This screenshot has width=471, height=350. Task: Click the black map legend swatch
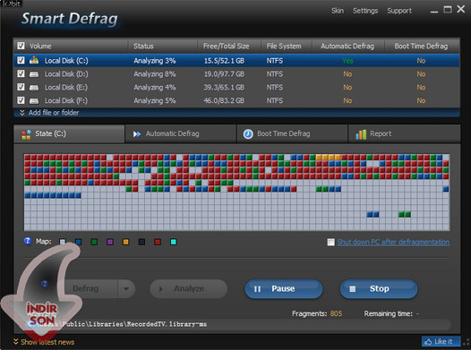(141, 242)
